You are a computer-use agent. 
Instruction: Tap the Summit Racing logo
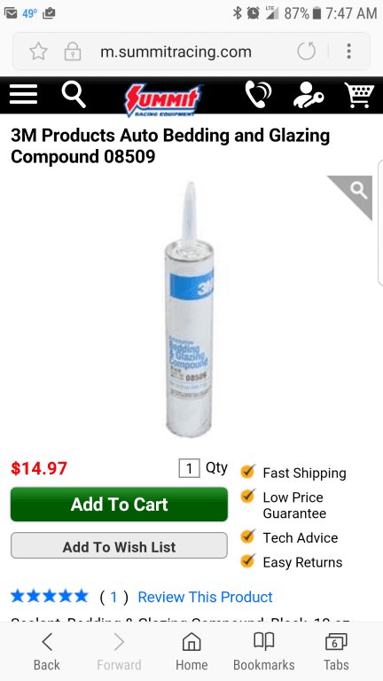163,100
